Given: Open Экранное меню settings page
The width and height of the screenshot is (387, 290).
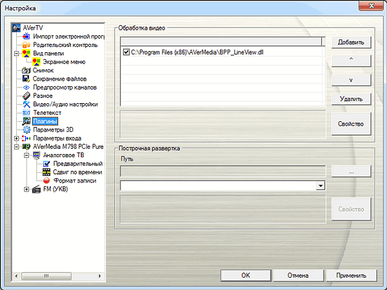Looking at the screenshot, I should [64, 62].
